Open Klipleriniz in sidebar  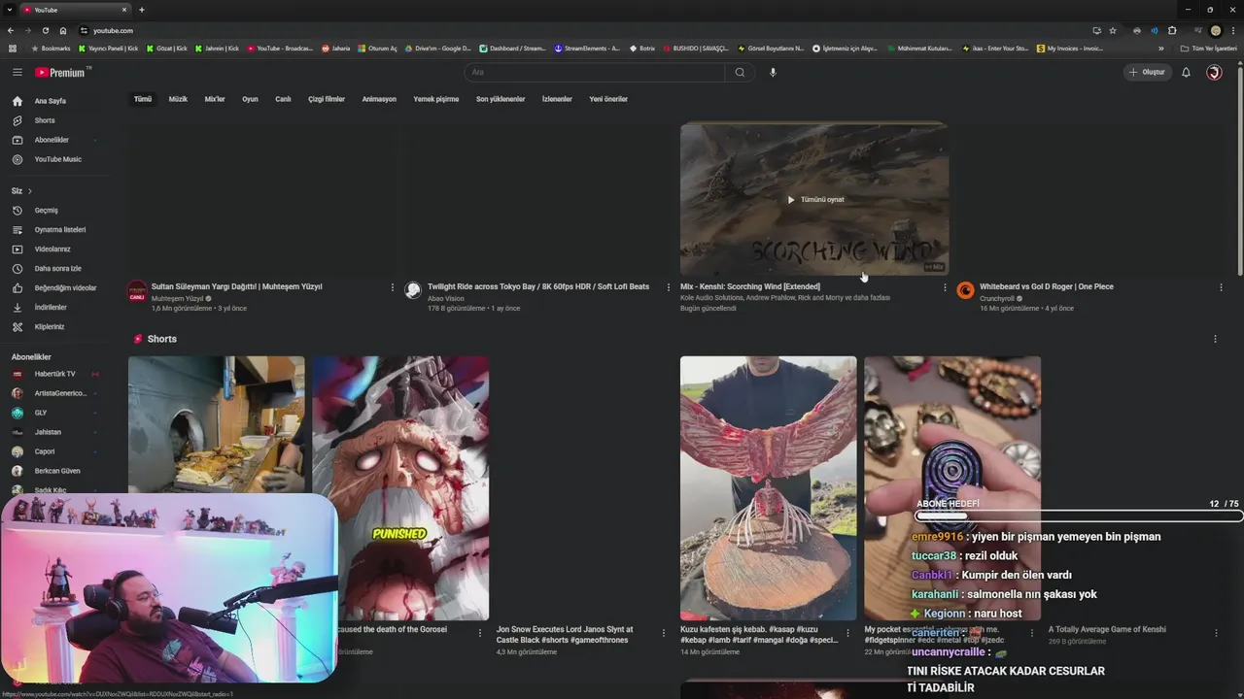58,326
